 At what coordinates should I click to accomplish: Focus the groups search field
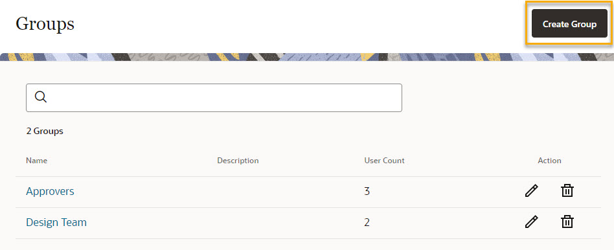[x=214, y=98]
